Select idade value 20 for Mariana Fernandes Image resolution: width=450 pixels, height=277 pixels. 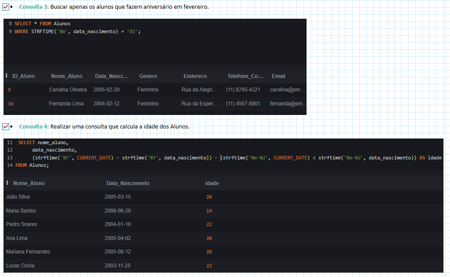coord(209,252)
